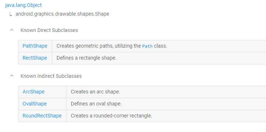Collapse the Known Direct Subclasses chevron
The image size is (266, 132).
[x=12, y=30]
